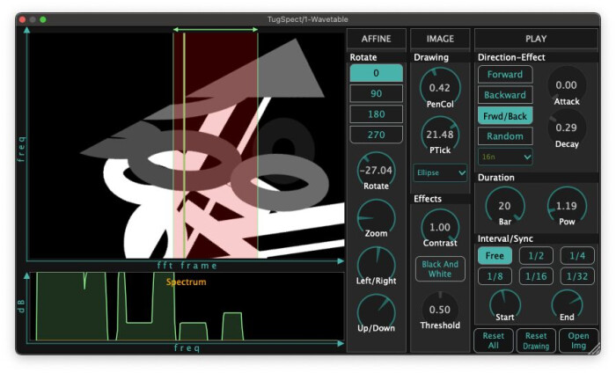The height and width of the screenshot is (373, 616).
Task: Select the 270 degree rotate option
Action: click(x=376, y=135)
